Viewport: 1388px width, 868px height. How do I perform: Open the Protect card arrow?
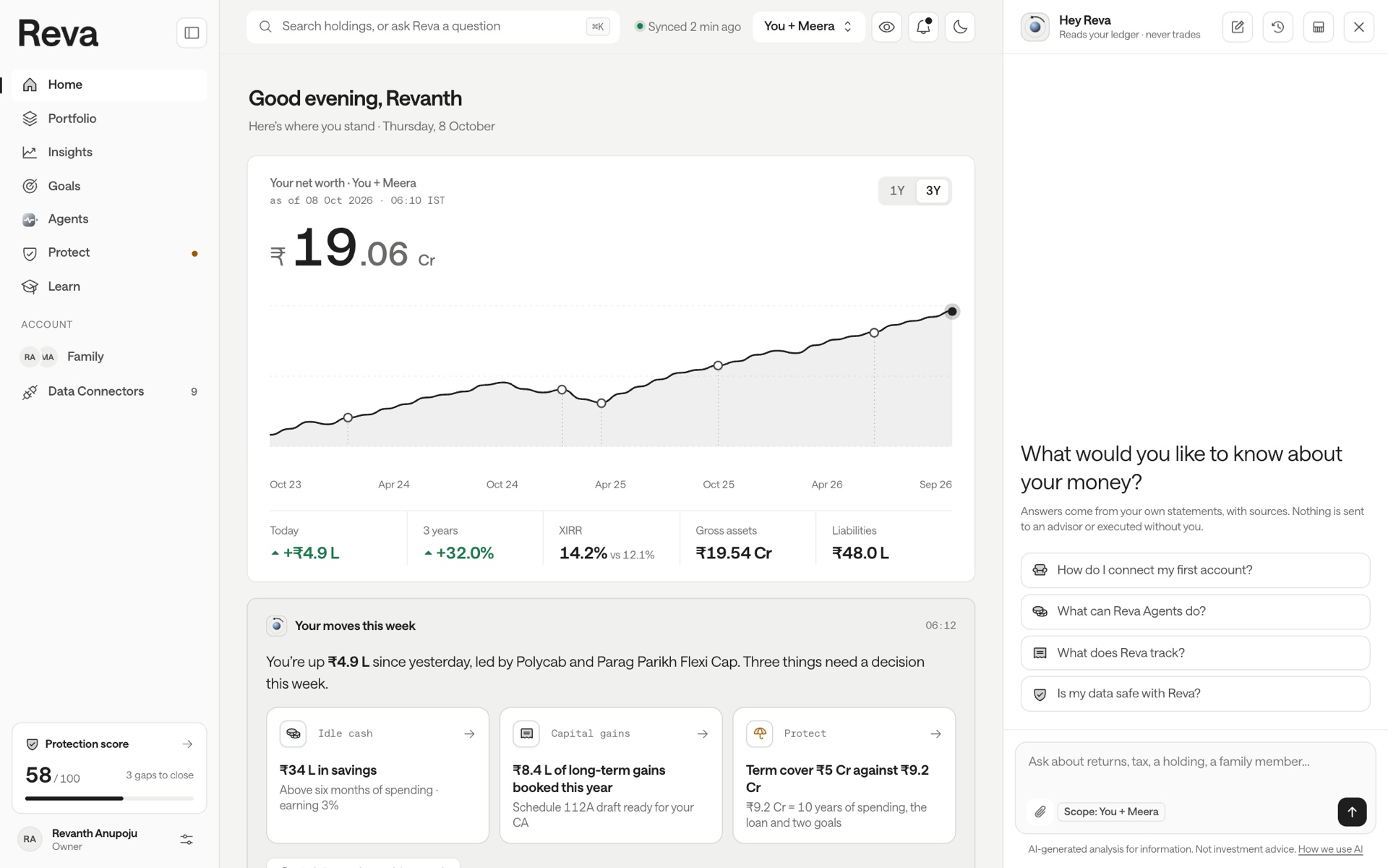coord(936,733)
